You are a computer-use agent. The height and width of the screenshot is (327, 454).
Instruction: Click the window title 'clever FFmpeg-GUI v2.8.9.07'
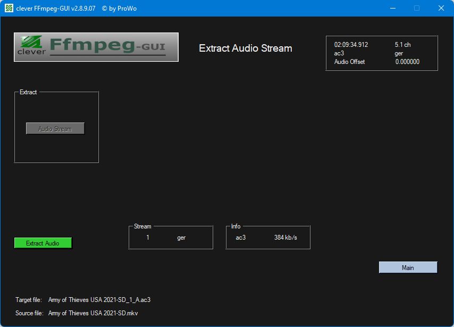[x=56, y=9]
